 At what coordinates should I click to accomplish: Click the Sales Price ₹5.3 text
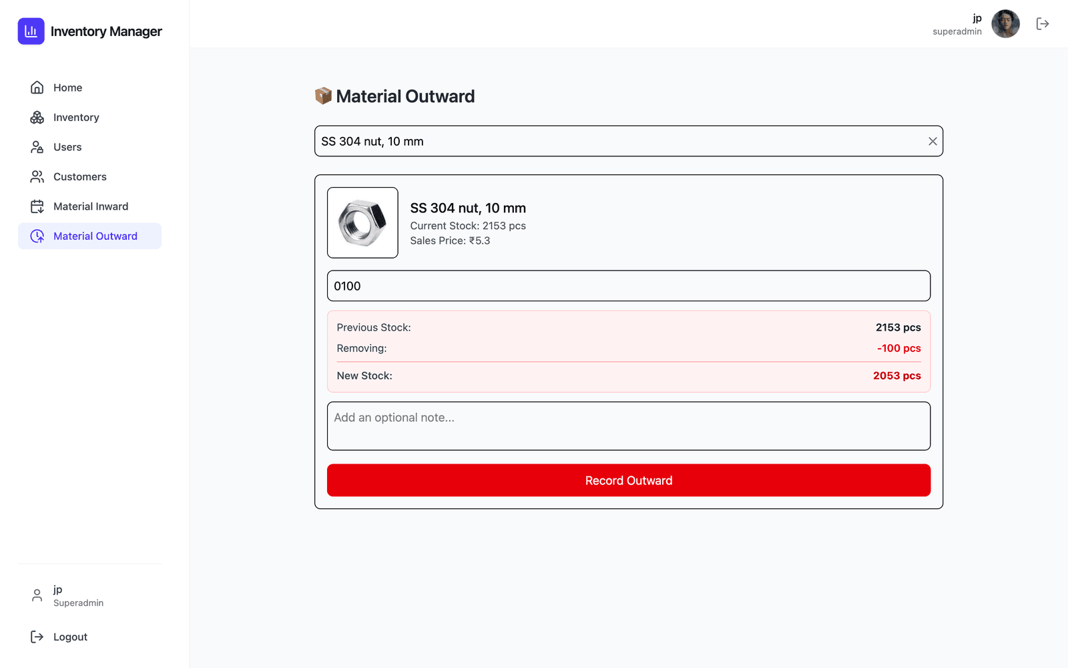pyautogui.click(x=450, y=241)
